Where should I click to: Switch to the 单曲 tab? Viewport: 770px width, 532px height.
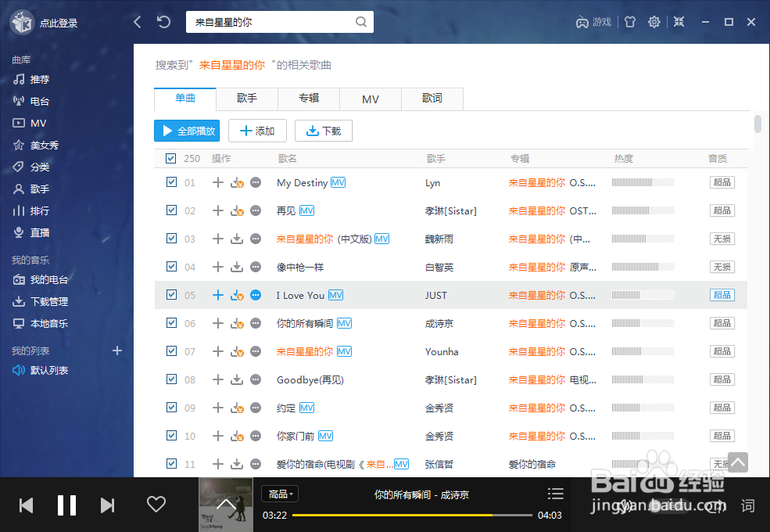pyautogui.click(x=185, y=99)
